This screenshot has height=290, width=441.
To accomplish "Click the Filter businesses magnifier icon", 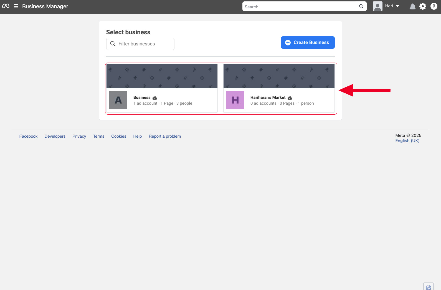I will 113,44.
